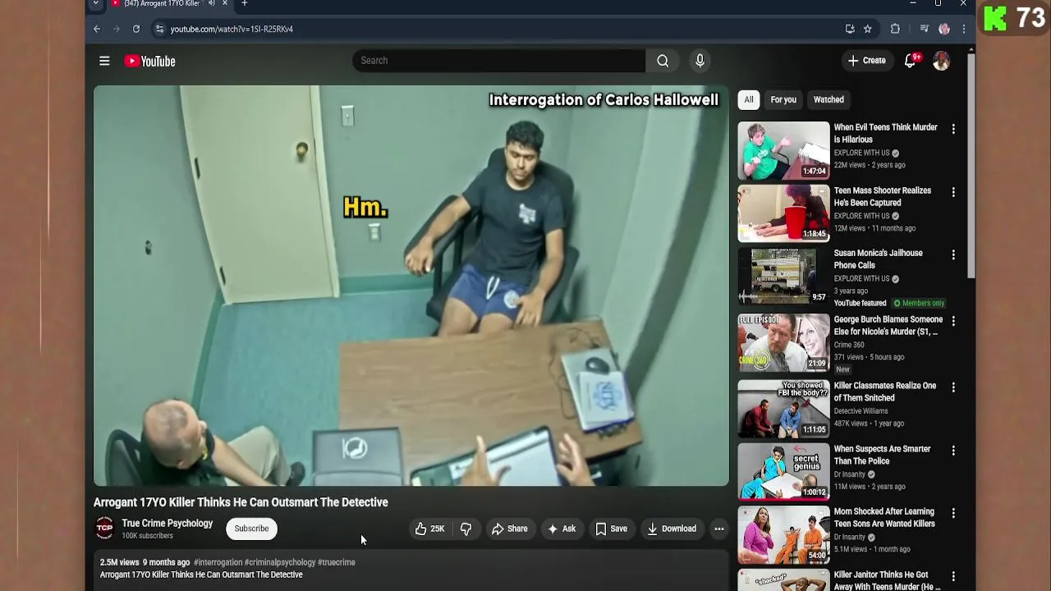This screenshot has width=1051, height=591.
Task: Open options for Susan Monica's Jailhouse video
Action: coord(953,254)
